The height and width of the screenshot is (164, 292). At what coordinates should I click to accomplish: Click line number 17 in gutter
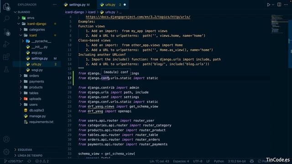(x=69, y=78)
